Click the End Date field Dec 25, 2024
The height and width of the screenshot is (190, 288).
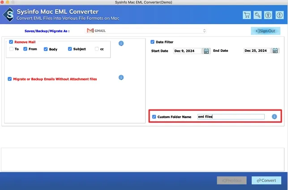257,51
